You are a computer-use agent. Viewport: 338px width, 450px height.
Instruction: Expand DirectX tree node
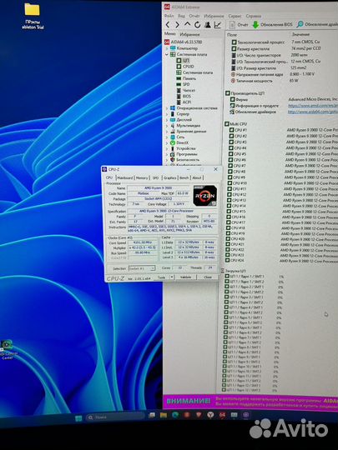click(167, 142)
